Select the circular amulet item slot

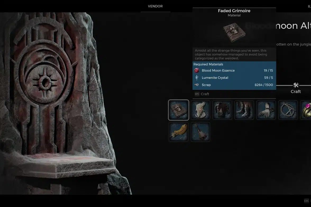(288, 110)
